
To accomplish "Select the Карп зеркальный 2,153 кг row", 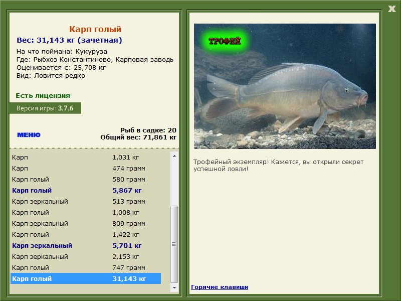I will coord(86,256).
